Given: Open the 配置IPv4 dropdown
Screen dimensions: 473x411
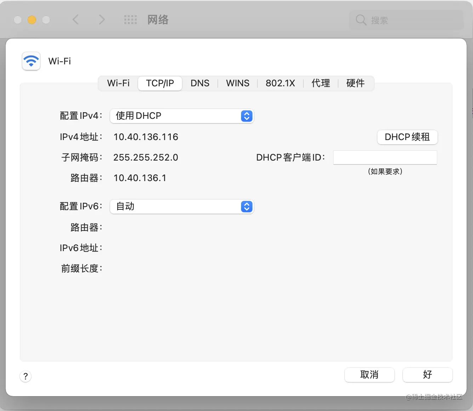Looking at the screenshot, I should pyautogui.click(x=182, y=116).
